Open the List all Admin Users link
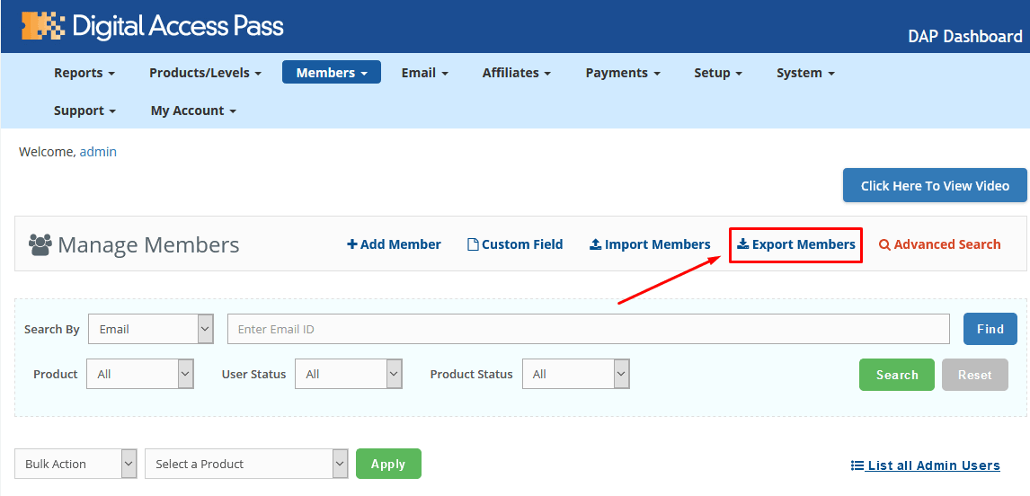Viewport: 1030px width, 496px height. (926, 465)
